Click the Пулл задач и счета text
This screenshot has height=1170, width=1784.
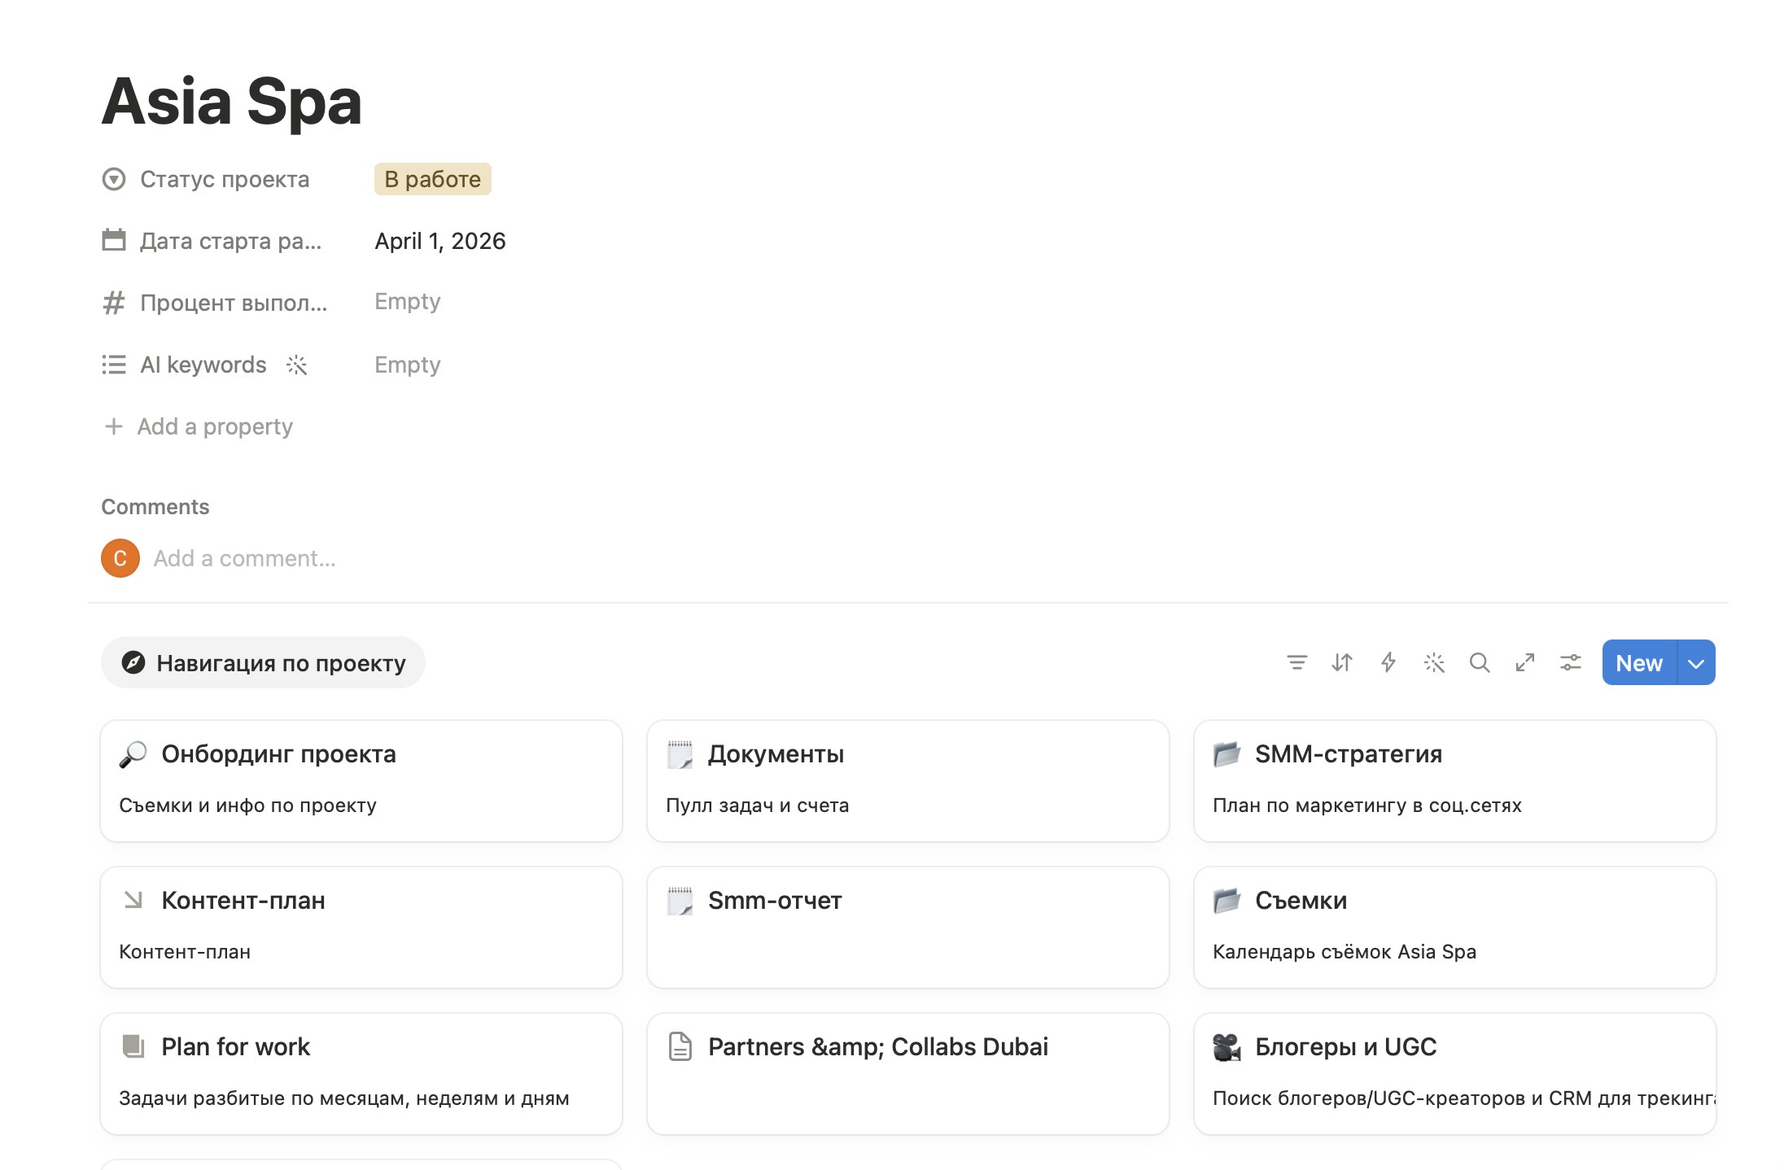tap(758, 805)
